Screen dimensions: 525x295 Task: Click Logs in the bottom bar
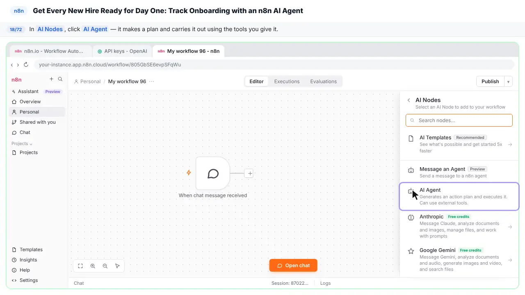coord(325,283)
